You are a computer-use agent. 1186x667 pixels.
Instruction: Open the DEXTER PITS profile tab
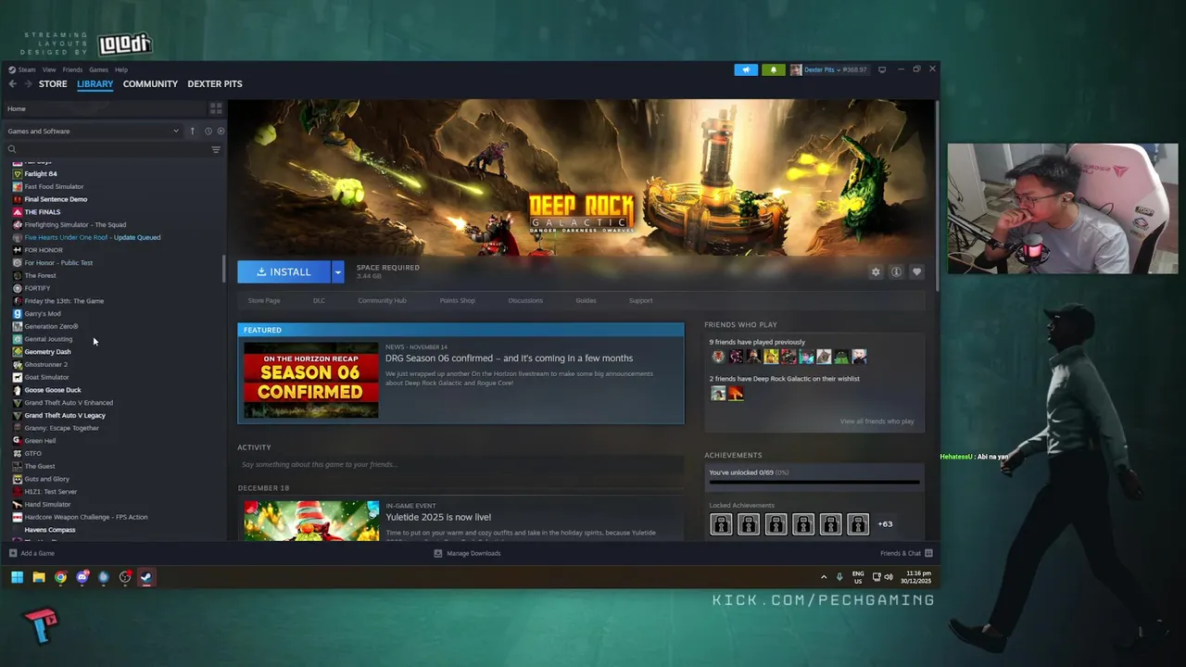click(x=215, y=83)
